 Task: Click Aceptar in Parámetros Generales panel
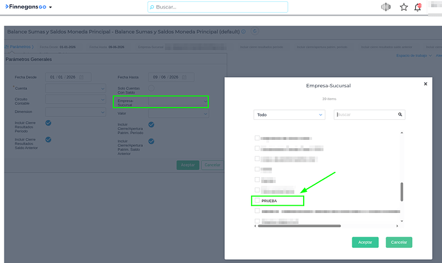(188, 165)
